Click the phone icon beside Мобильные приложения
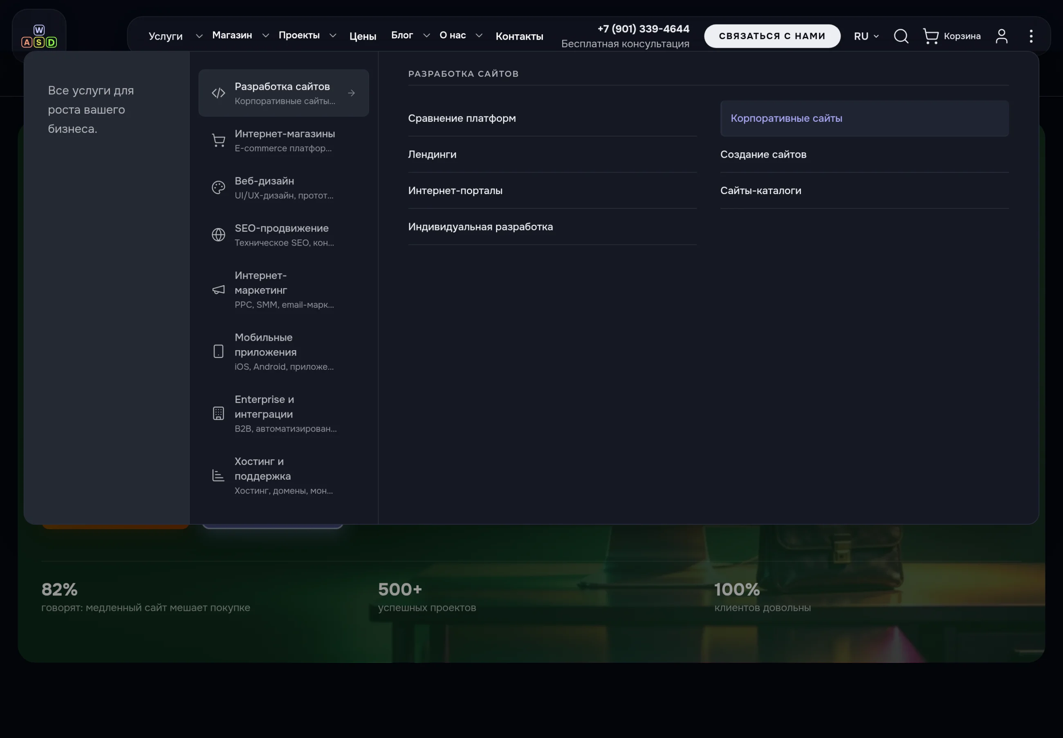1063x738 pixels. (x=218, y=351)
